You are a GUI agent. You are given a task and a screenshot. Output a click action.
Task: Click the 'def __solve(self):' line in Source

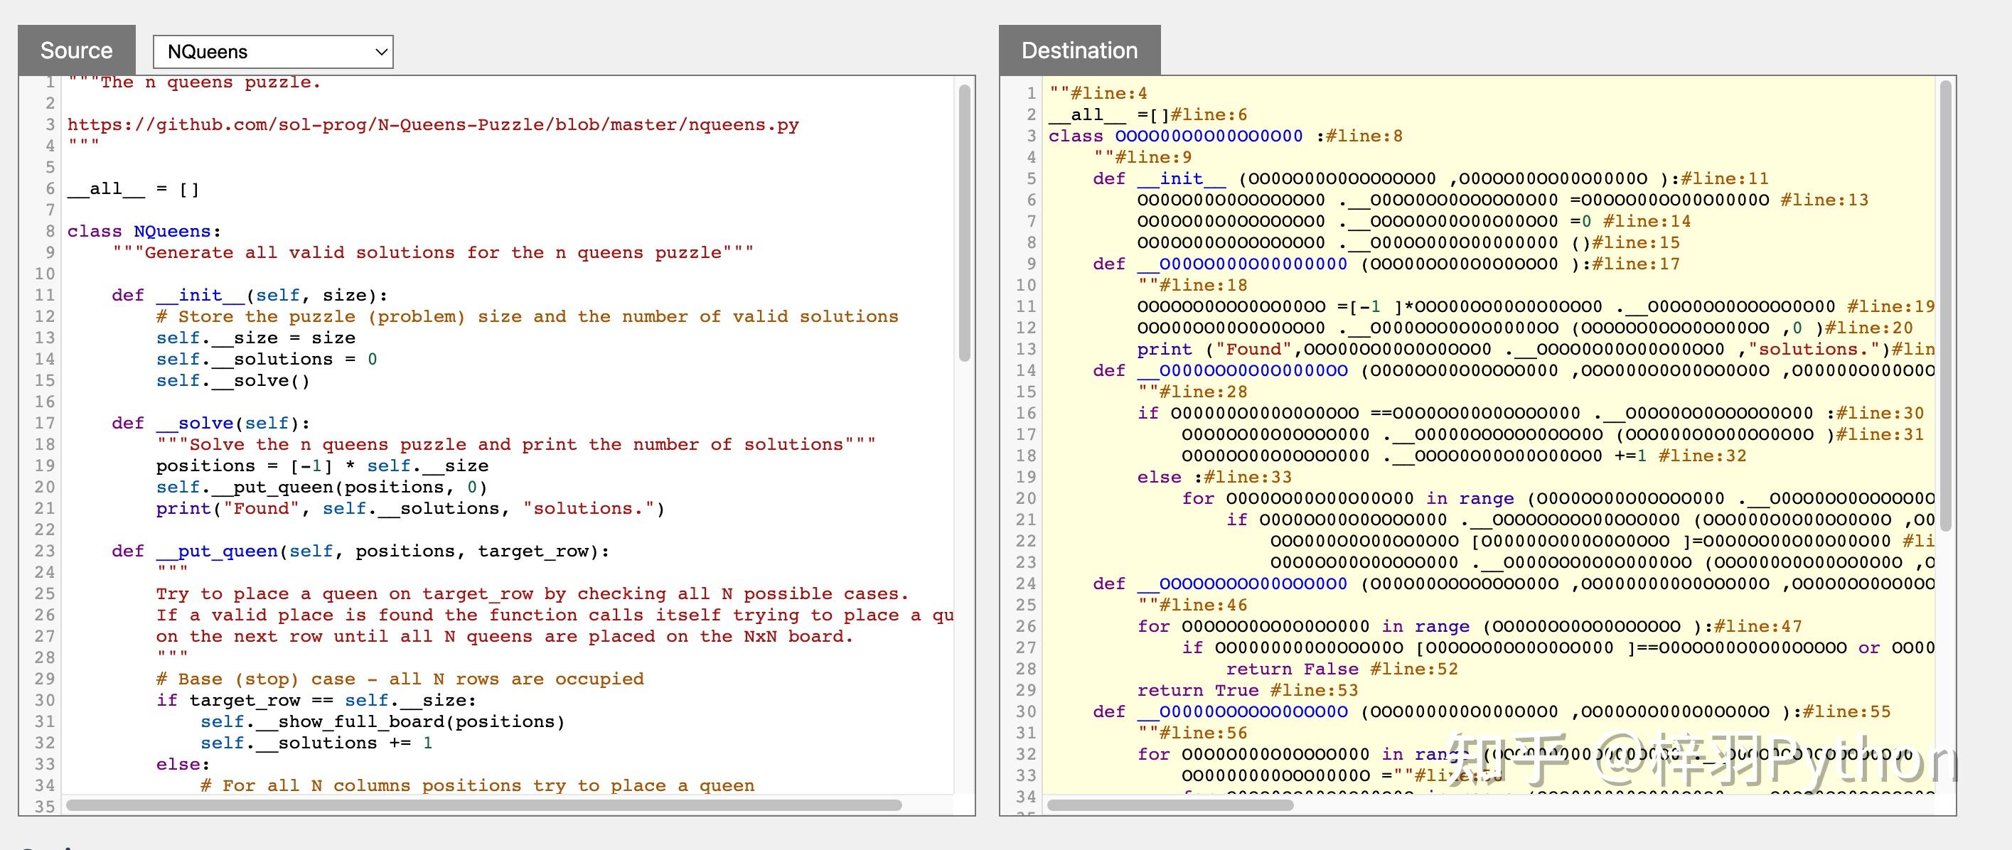click(211, 424)
